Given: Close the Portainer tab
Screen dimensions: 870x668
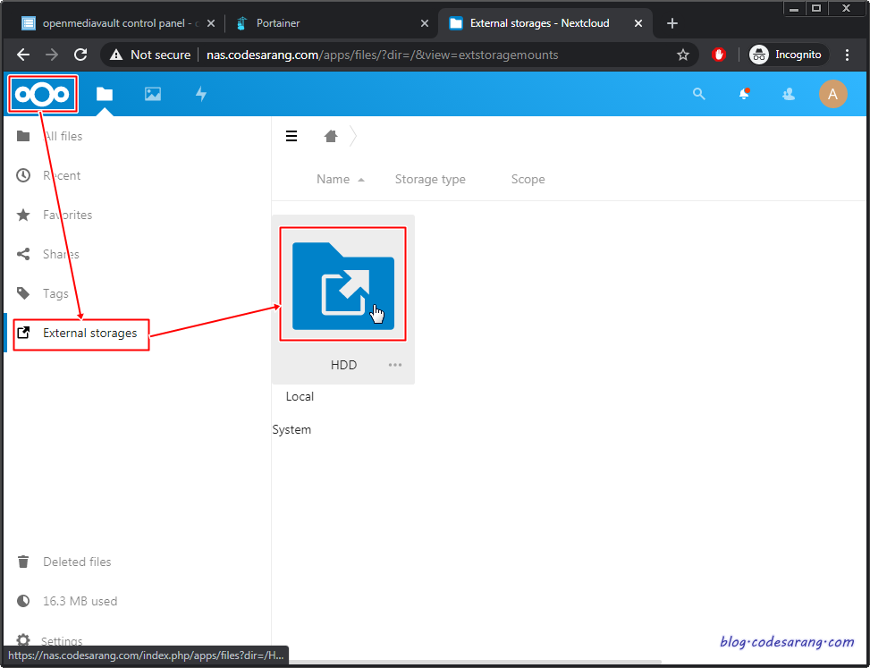Looking at the screenshot, I should point(425,23).
